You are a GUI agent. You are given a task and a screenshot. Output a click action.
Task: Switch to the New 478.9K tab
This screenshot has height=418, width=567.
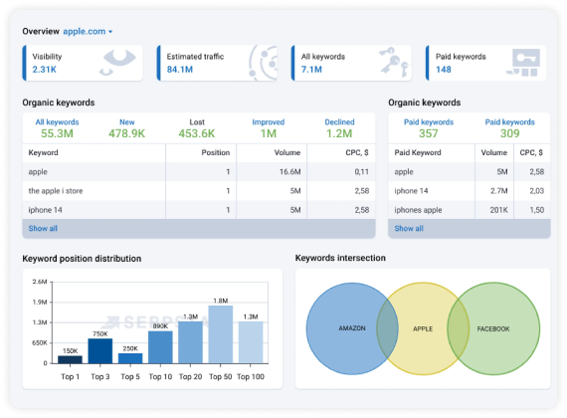[x=127, y=128]
